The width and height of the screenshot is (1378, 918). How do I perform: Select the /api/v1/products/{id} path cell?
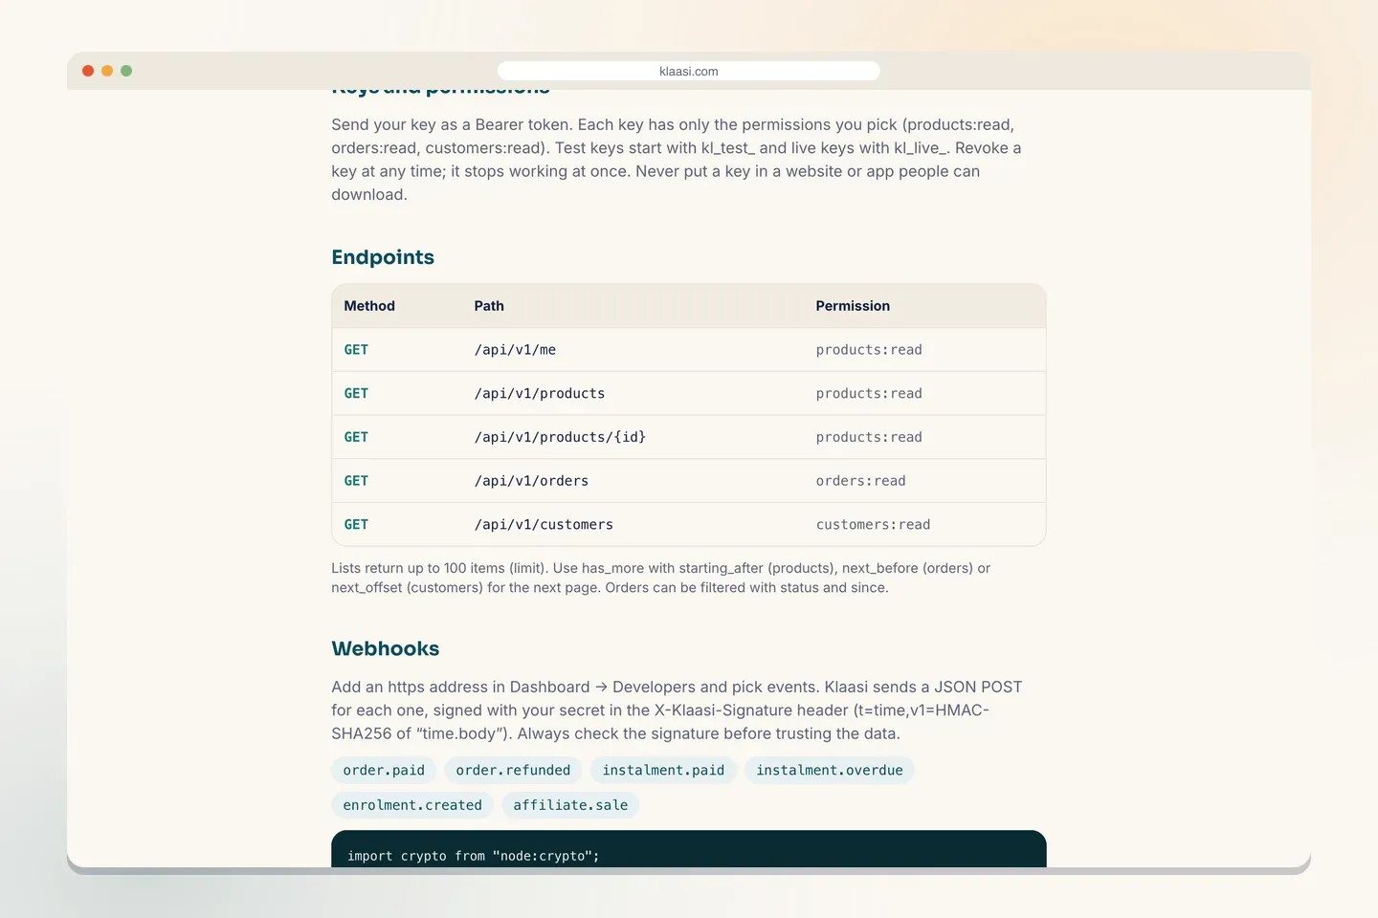[560, 437]
